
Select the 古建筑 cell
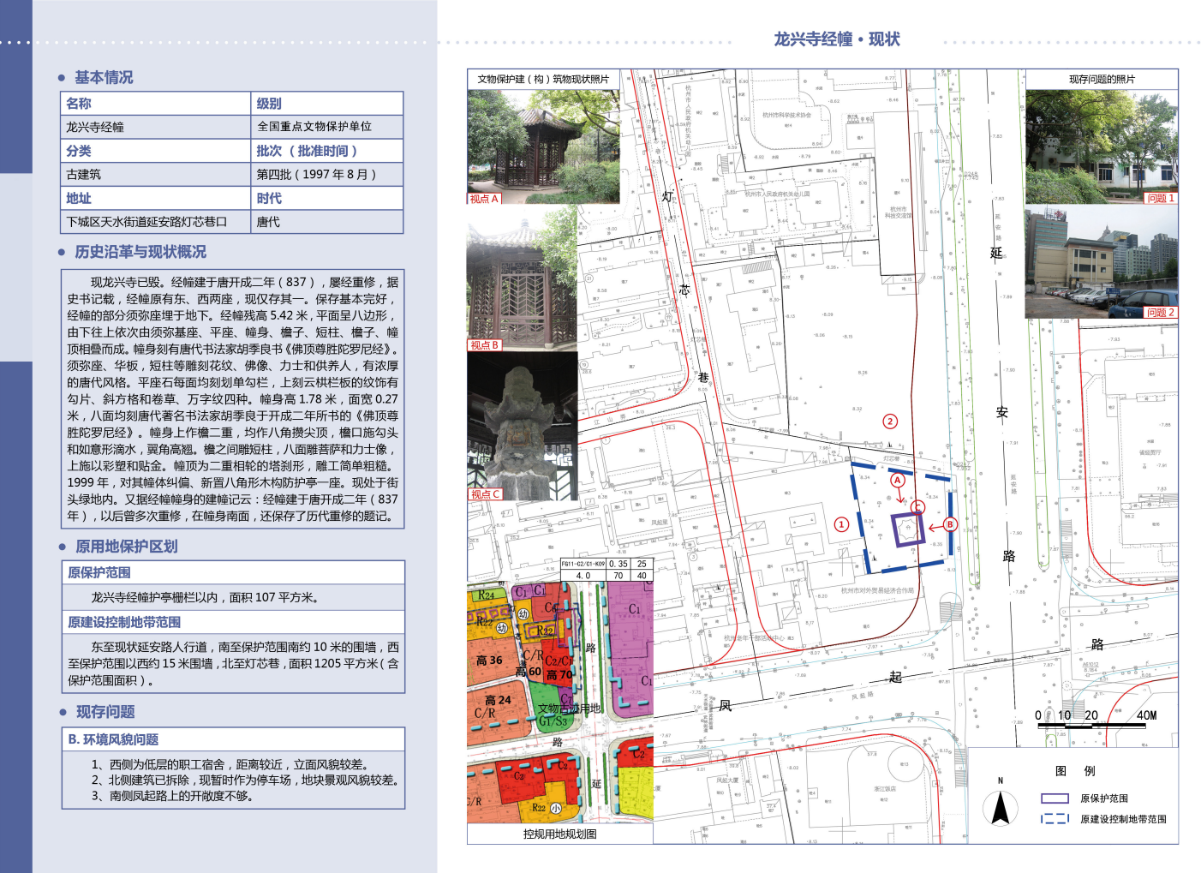156,174
